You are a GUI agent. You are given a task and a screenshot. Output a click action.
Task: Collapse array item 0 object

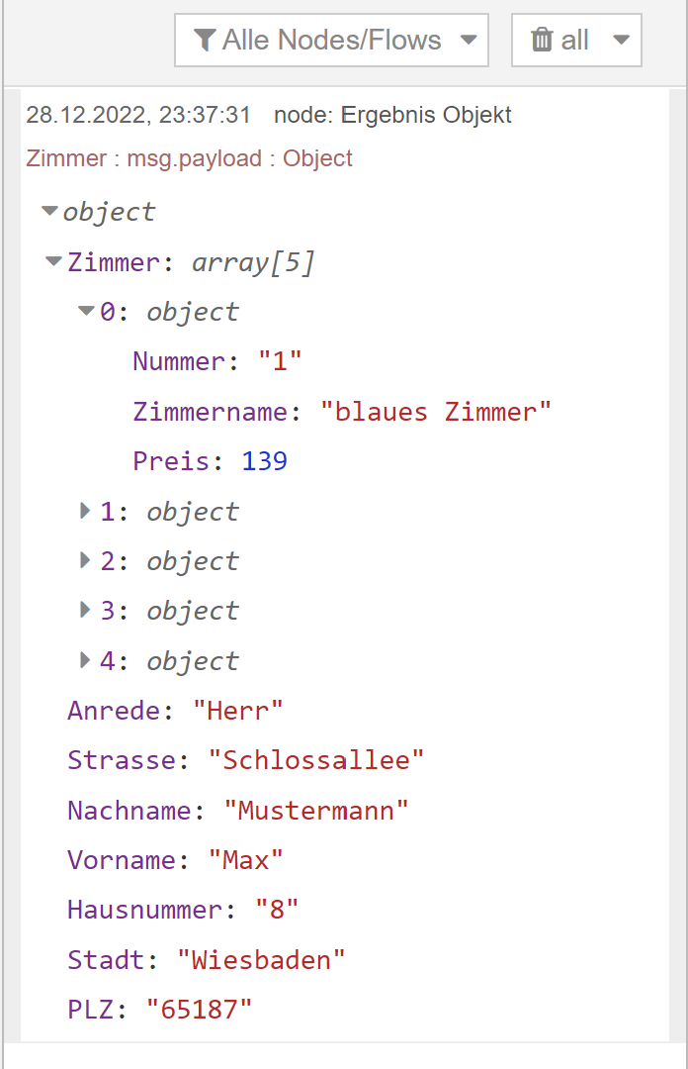coord(86,312)
